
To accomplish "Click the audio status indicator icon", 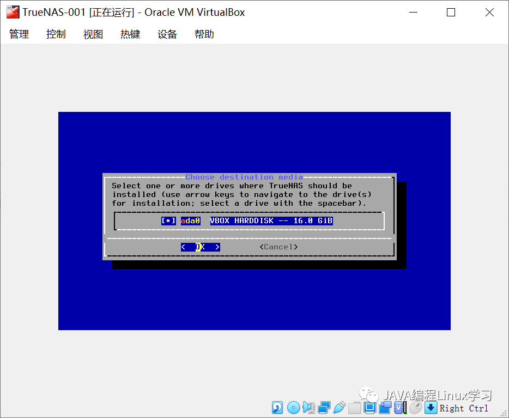I will (x=308, y=408).
